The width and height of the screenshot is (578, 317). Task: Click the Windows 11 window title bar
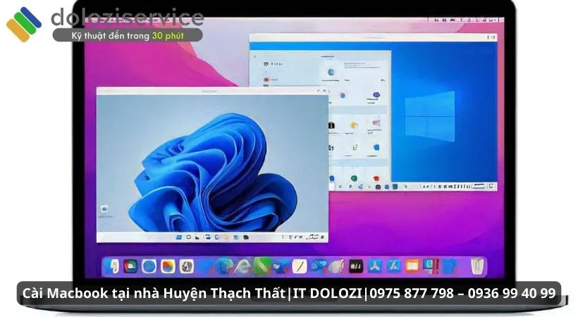pos(212,91)
